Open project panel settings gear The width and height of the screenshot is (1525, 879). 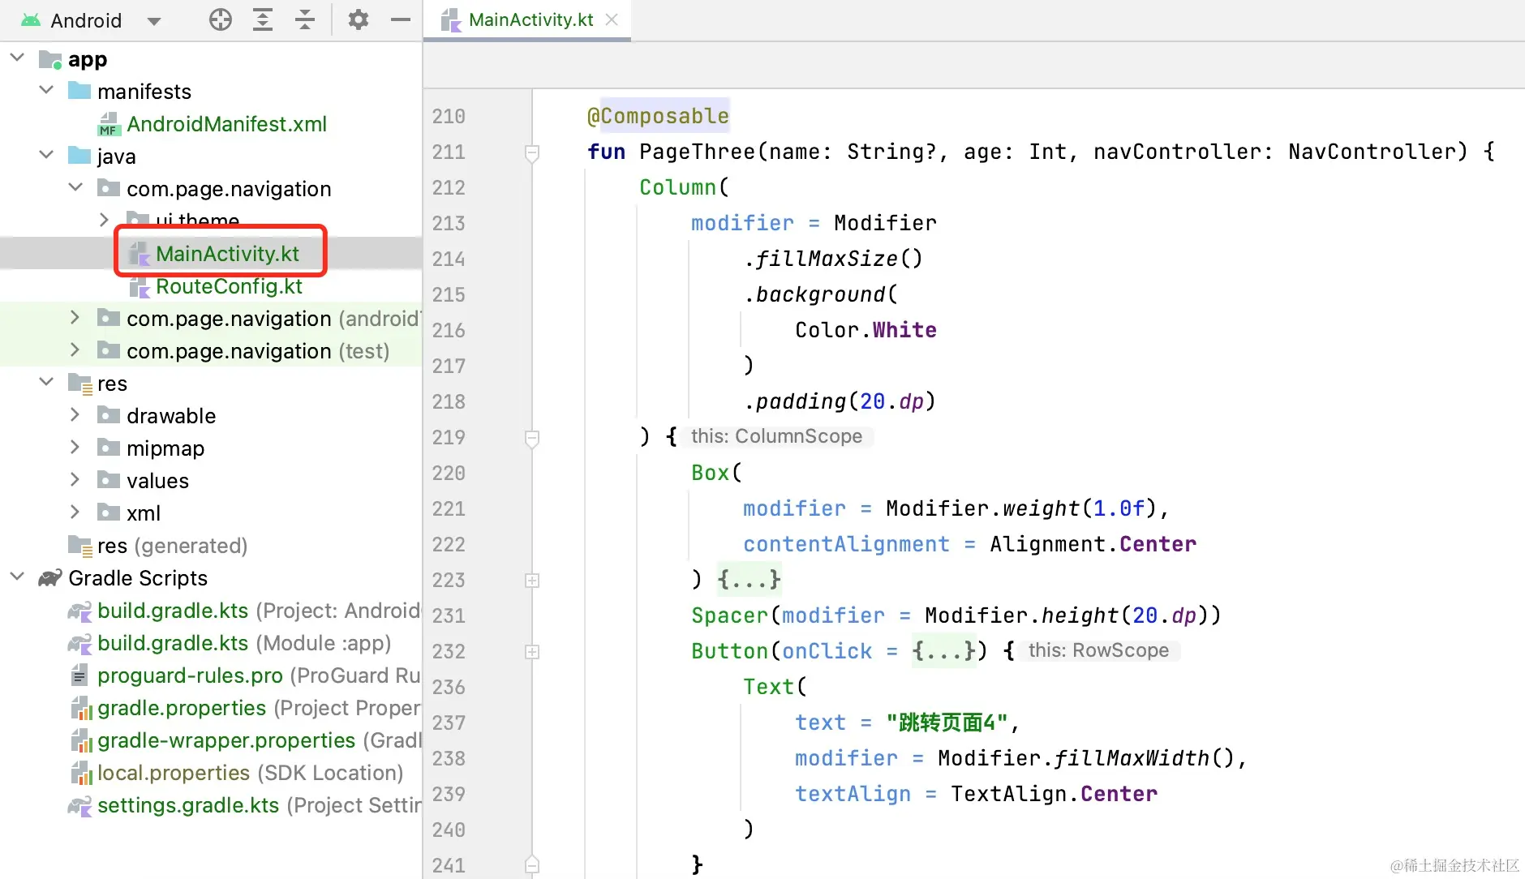tap(358, 19)
